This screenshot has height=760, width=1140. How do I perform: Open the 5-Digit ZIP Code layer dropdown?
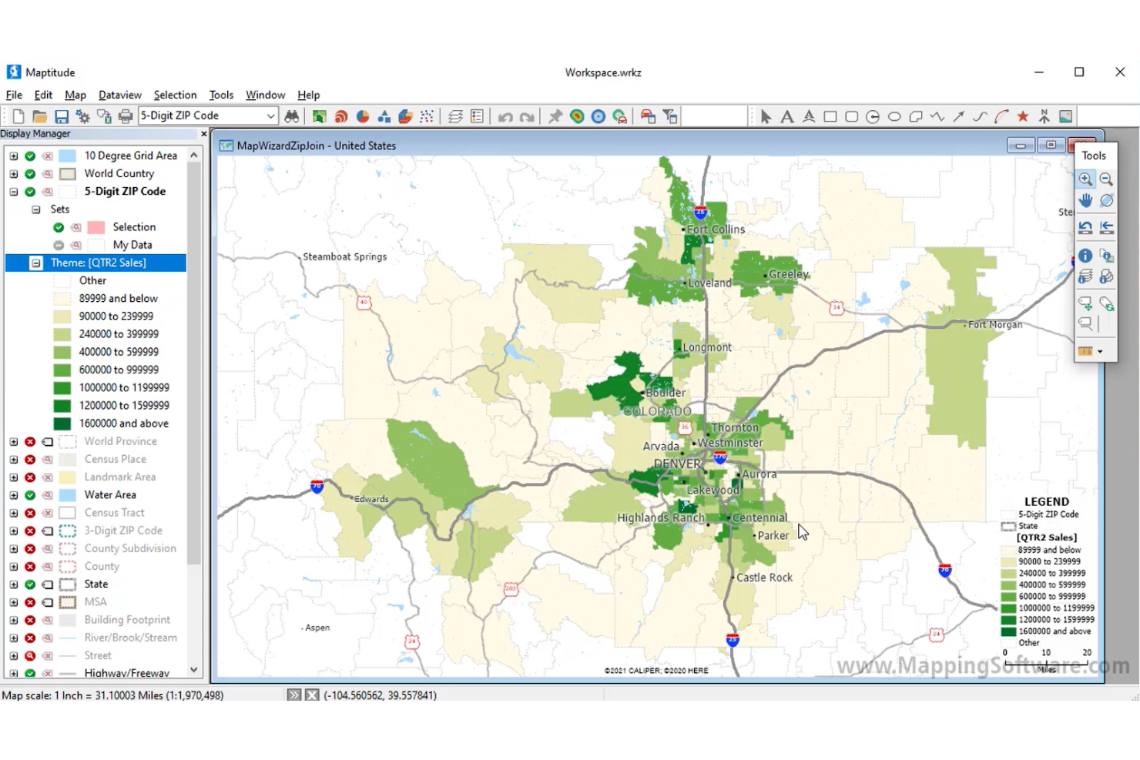[270, 116]
